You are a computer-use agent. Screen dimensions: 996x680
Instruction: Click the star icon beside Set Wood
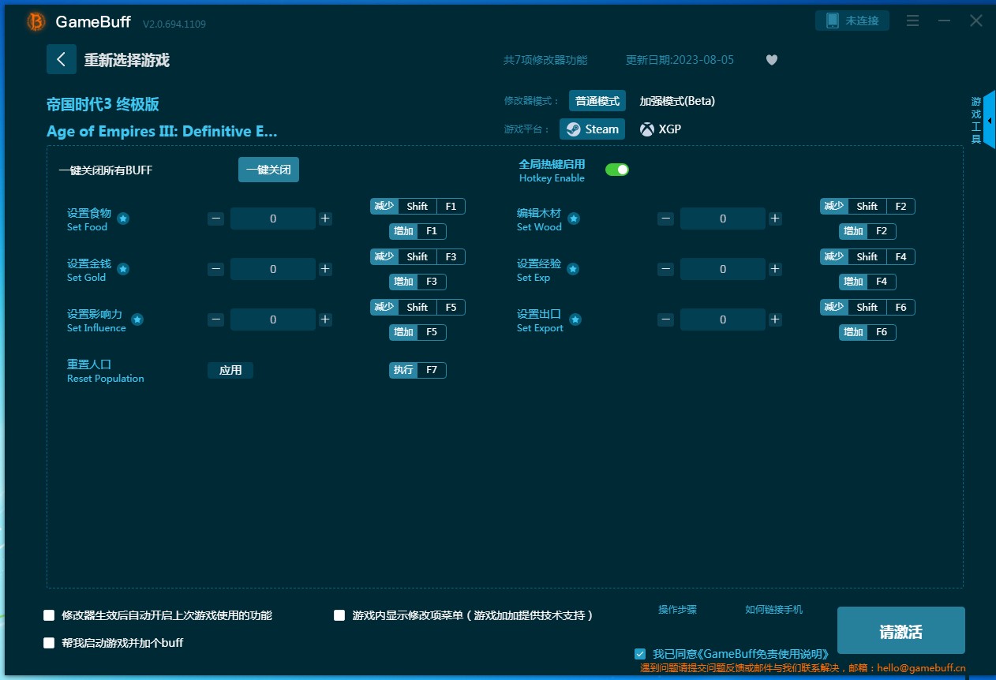coord(574,219)
